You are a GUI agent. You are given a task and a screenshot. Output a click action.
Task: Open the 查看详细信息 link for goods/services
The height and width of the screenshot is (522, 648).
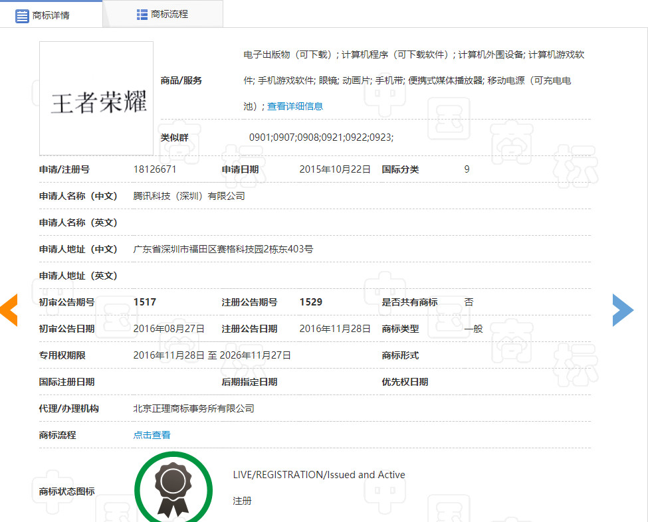pyautogui.click(x=295, y=106)
